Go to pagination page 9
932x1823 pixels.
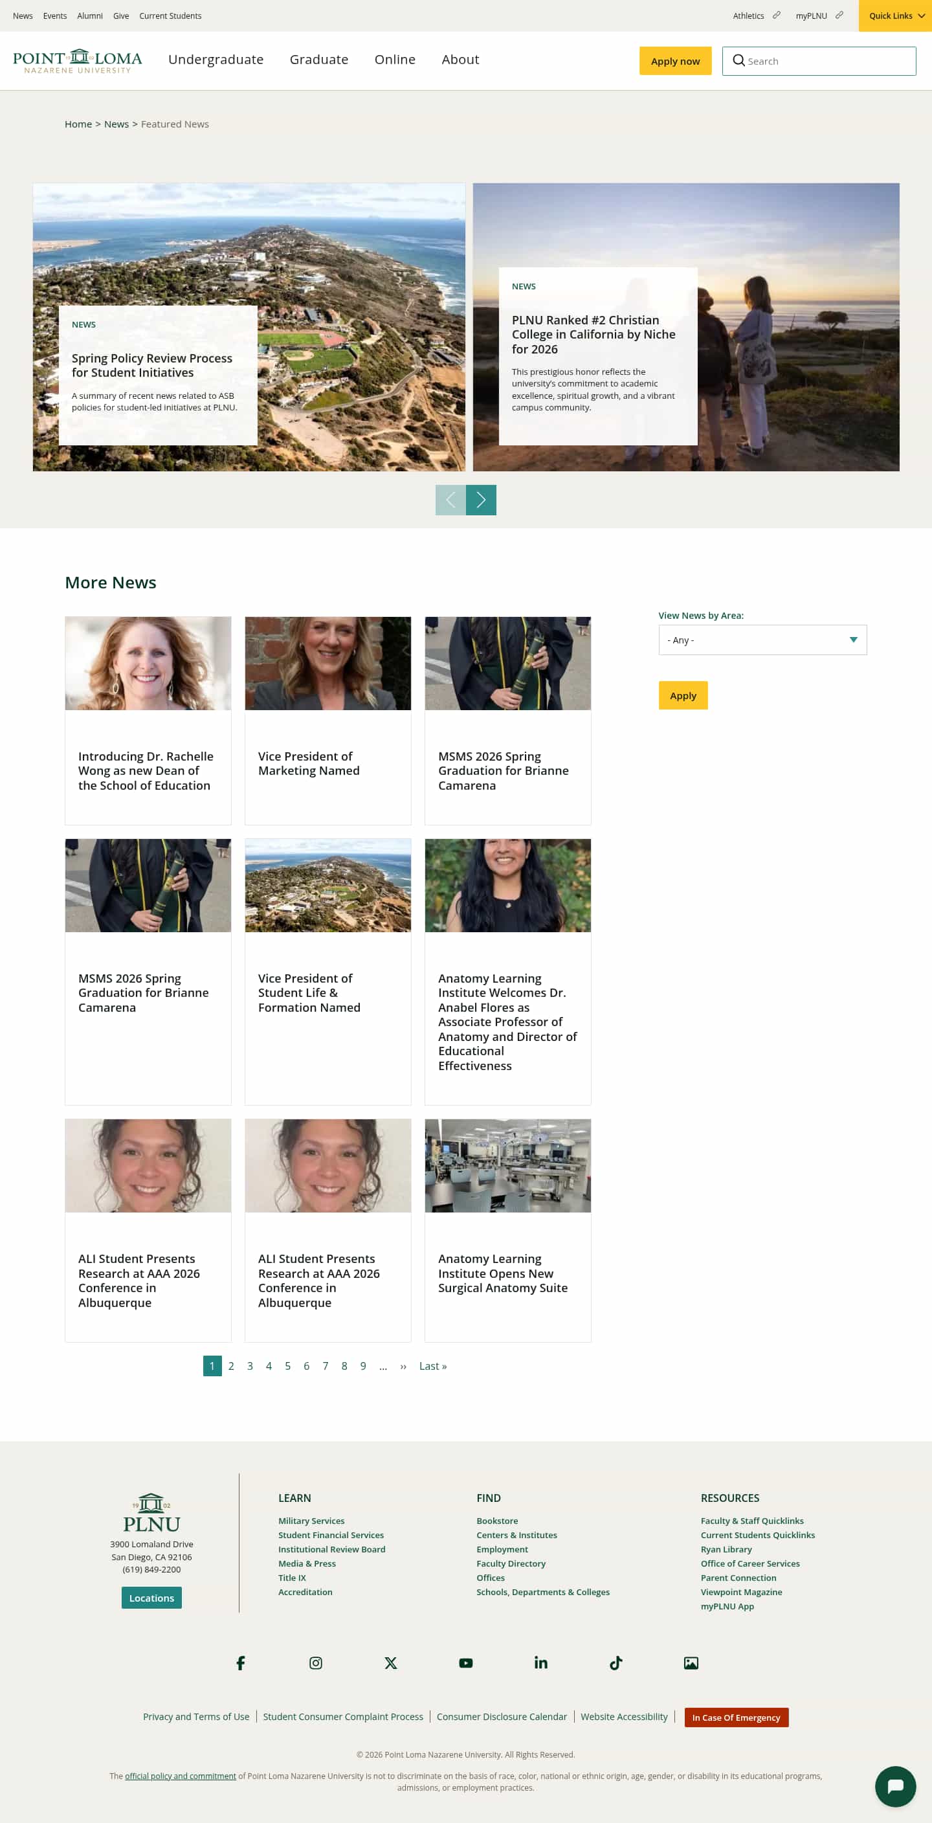click(x=363, y=1366)
